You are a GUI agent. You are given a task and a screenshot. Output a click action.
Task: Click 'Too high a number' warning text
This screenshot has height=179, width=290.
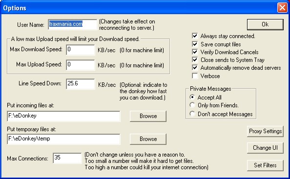(146, 167)
